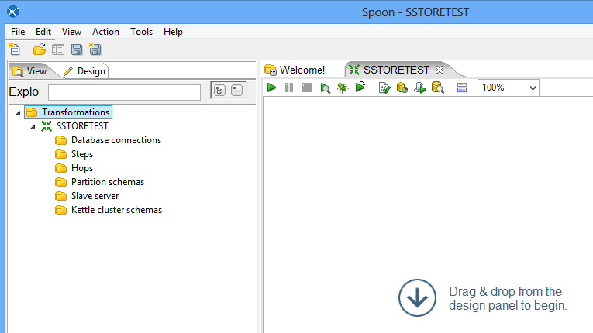Open the File menu
Screen dimensions: 593x333
[x=18, y=32]
